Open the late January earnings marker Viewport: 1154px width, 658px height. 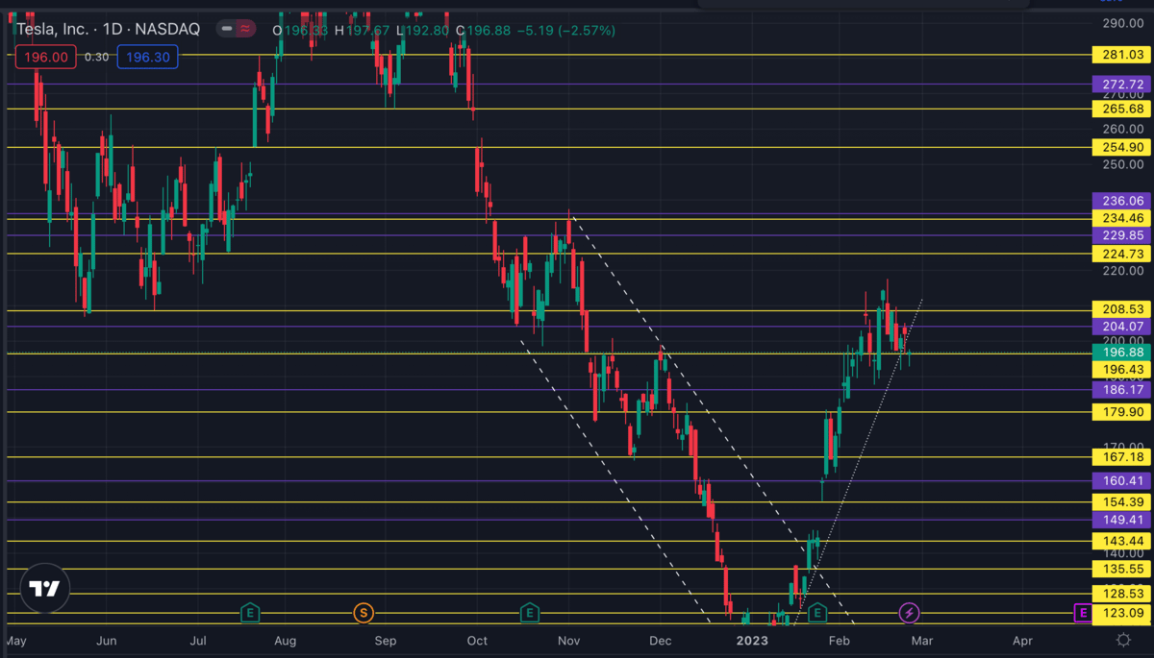(817, 612)
